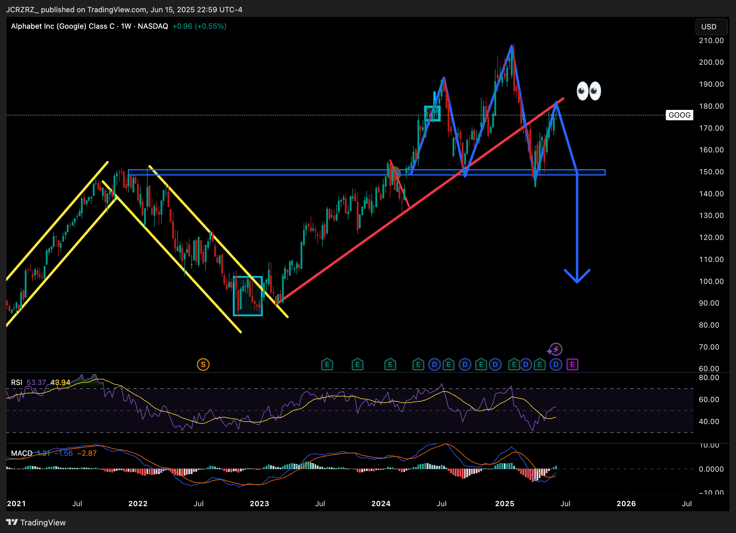Click MACD signal value −2.87

coord(87,453)
